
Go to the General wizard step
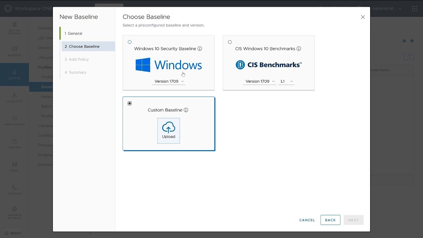pos(73,33)
